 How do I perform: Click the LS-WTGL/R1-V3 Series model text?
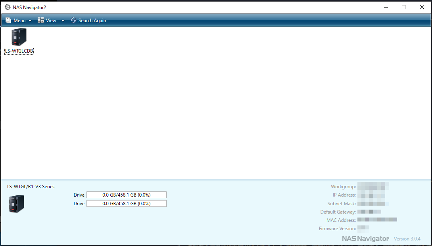[x=31, y=187]
